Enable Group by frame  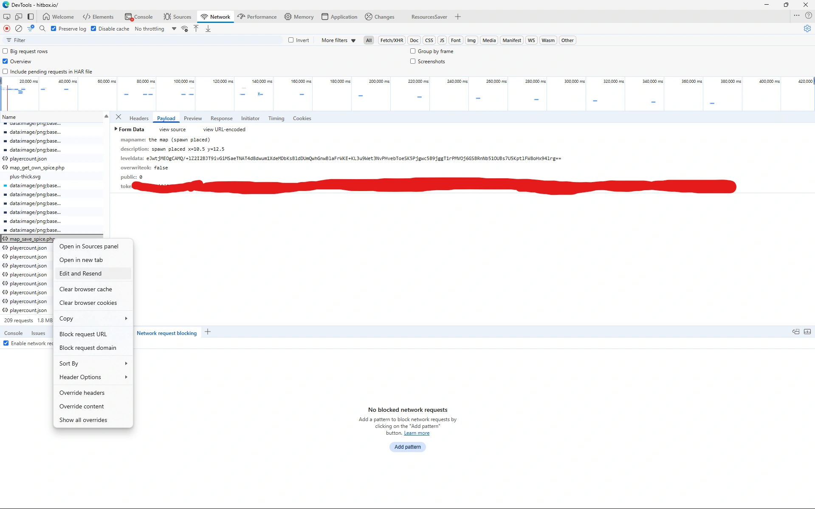[x=413, y=51]
